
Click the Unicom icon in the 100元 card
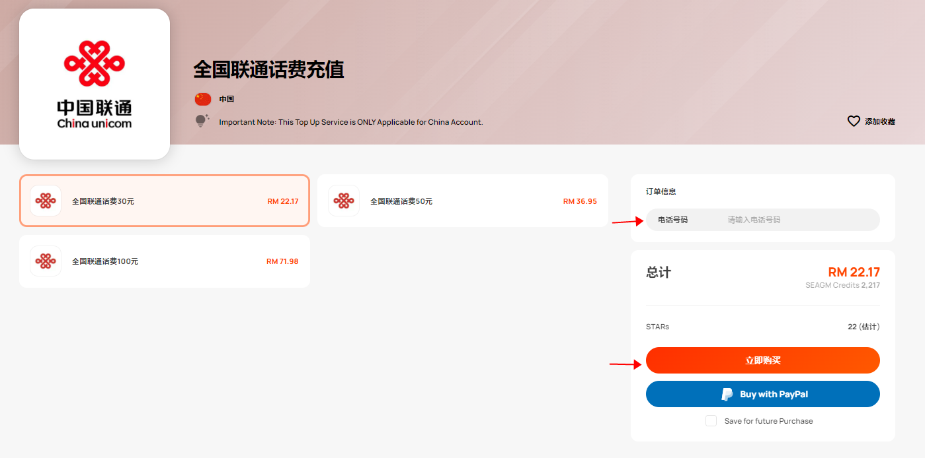46,261
